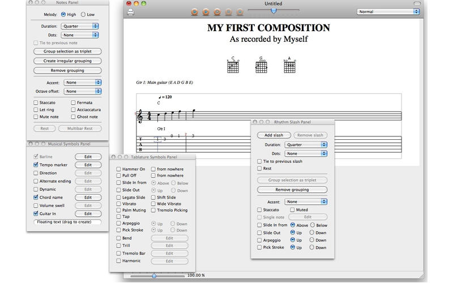Click the G chord diagram
Viewport: 453px width, 283px height.
(261, 65)
